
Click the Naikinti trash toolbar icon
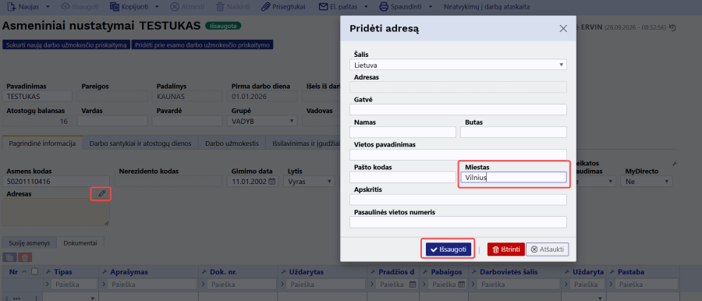(x=220, y=7)
